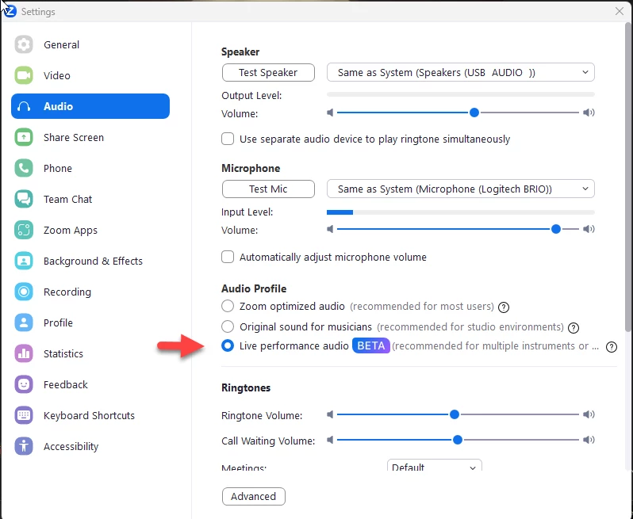Switch to Accessibility settings
The width and height of the screenshot is (633, 519).
coord(90,446)
